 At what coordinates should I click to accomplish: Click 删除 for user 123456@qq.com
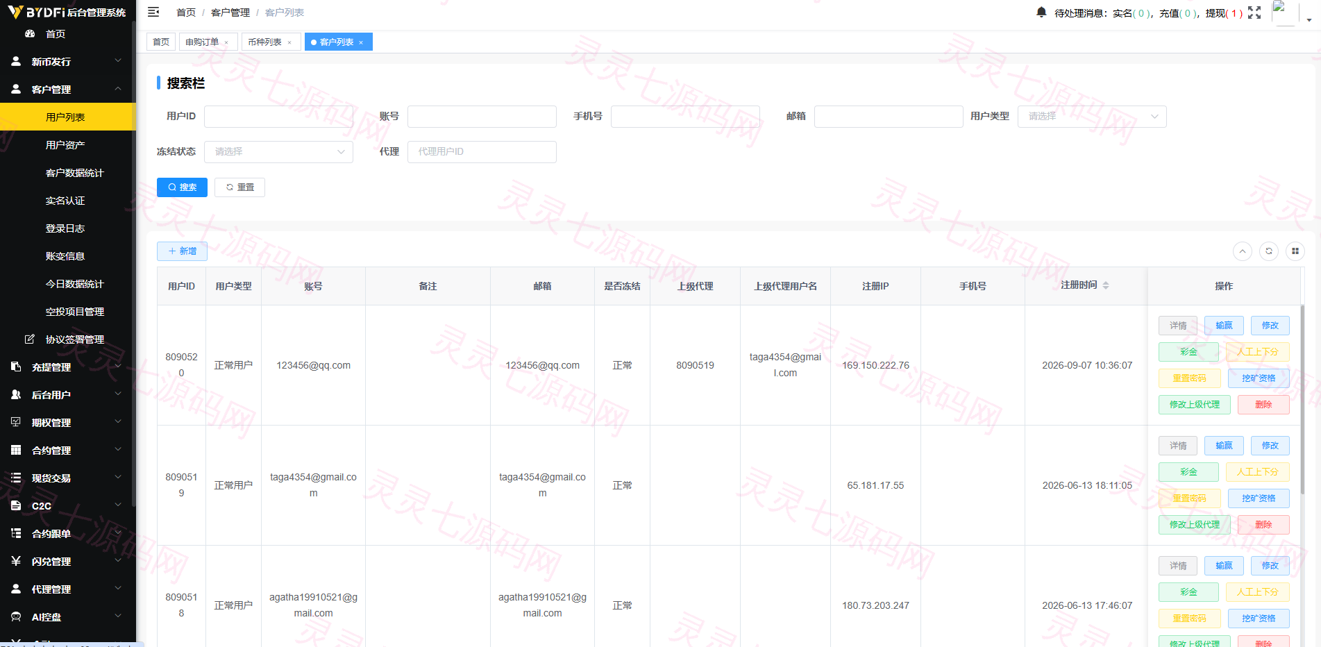point(1263,405)
